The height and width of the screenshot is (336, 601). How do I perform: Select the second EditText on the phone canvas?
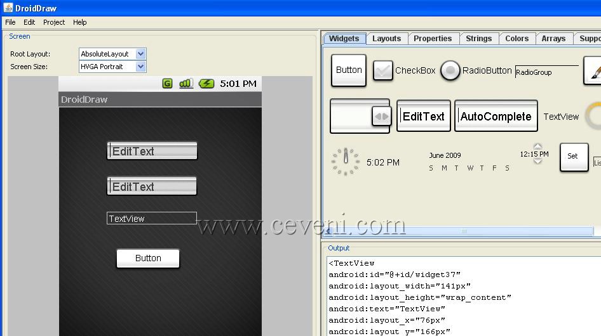click(152, 186)
